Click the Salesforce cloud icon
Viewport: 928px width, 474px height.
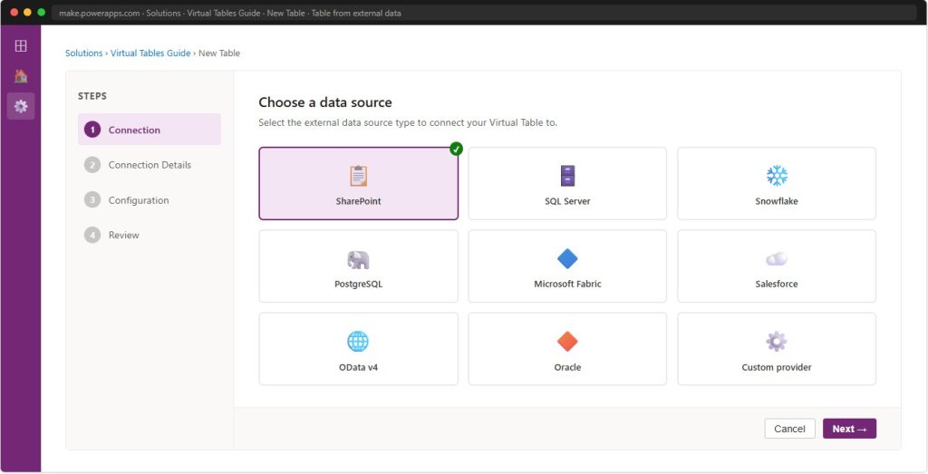777,258
